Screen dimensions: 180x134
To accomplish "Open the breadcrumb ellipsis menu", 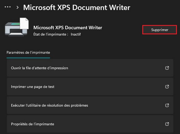I will coord(8,7).
